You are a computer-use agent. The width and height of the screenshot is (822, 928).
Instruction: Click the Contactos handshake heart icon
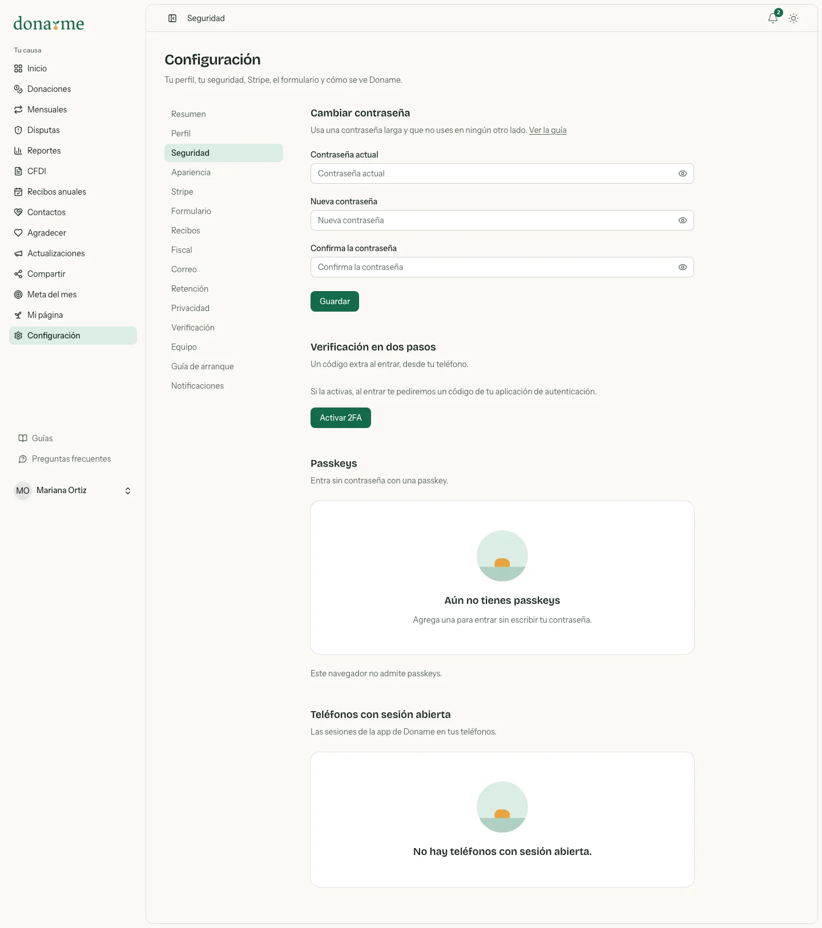click(18, 212)
